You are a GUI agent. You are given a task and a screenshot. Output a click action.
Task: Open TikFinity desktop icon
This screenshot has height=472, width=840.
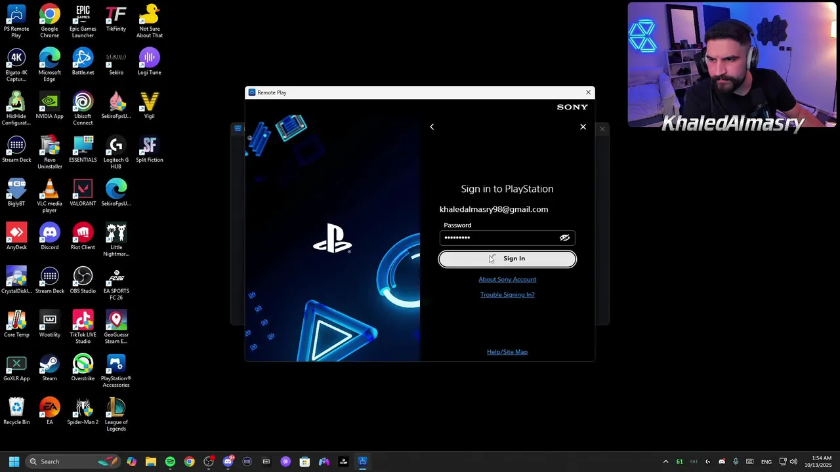(116, 18)
